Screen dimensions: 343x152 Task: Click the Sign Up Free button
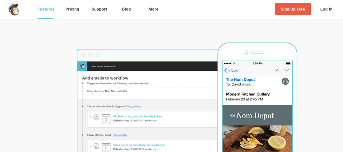pyautogui.click(x=293, y=9)
